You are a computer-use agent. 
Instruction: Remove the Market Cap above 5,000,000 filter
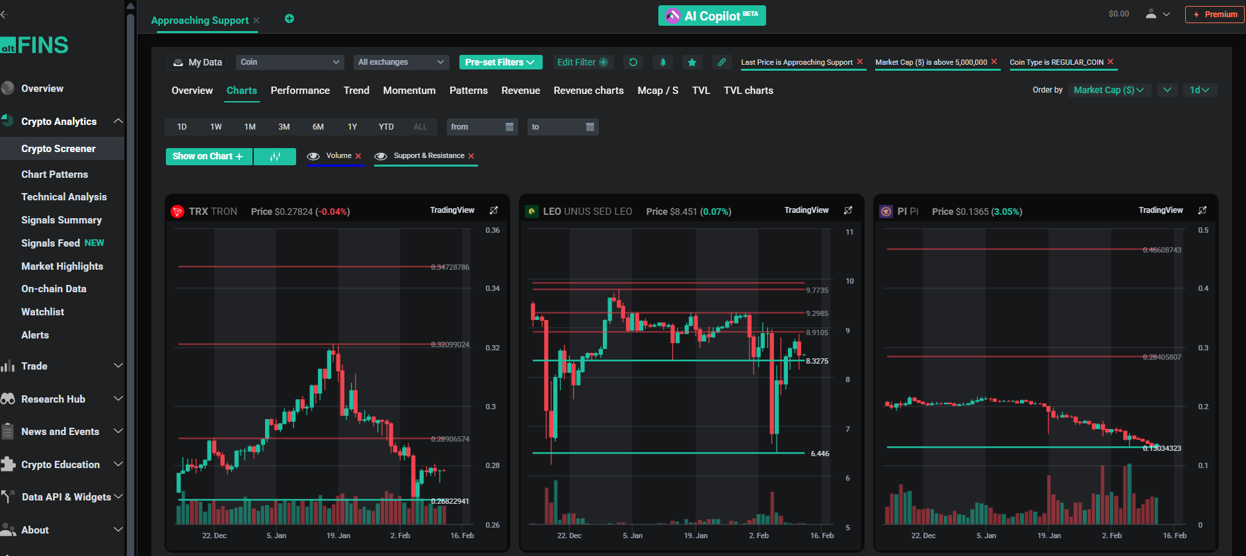point(993,61)
